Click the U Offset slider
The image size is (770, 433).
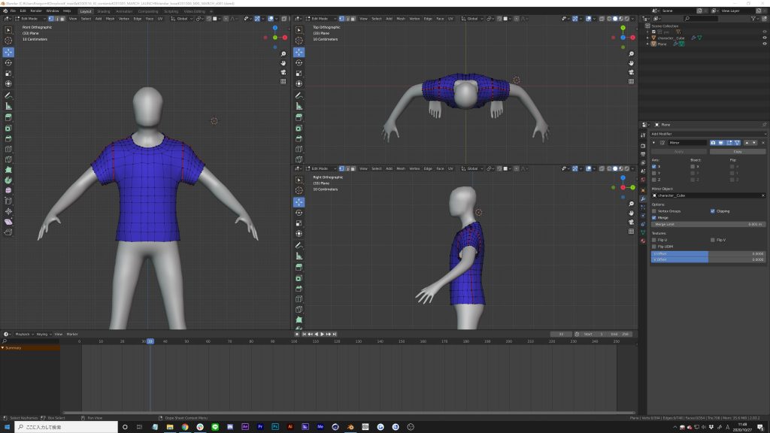(708, 253)
